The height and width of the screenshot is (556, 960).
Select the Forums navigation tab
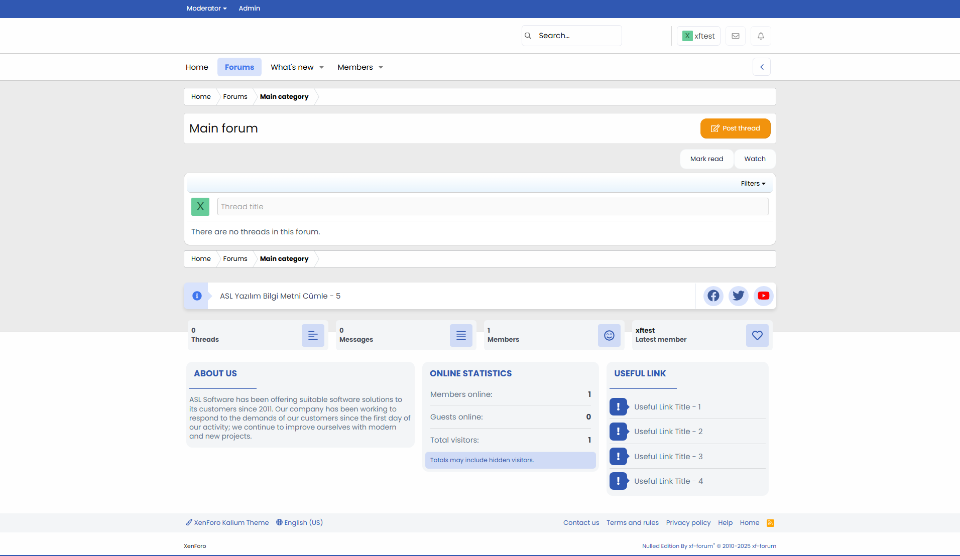[x=239, y=67]
